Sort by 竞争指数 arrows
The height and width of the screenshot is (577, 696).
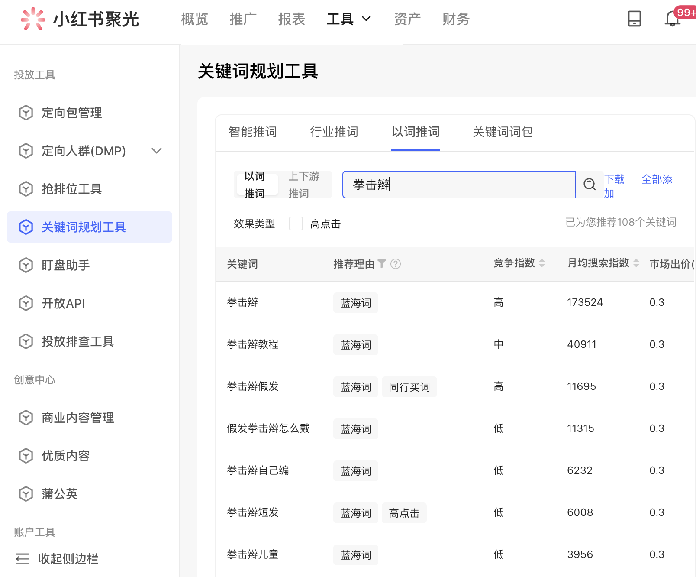[542, 263]
